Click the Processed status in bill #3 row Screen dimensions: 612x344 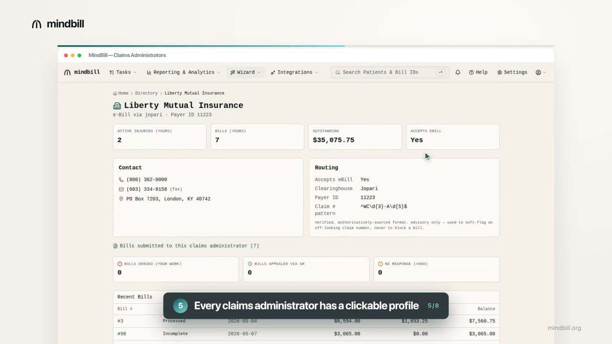tap(174, 321)
